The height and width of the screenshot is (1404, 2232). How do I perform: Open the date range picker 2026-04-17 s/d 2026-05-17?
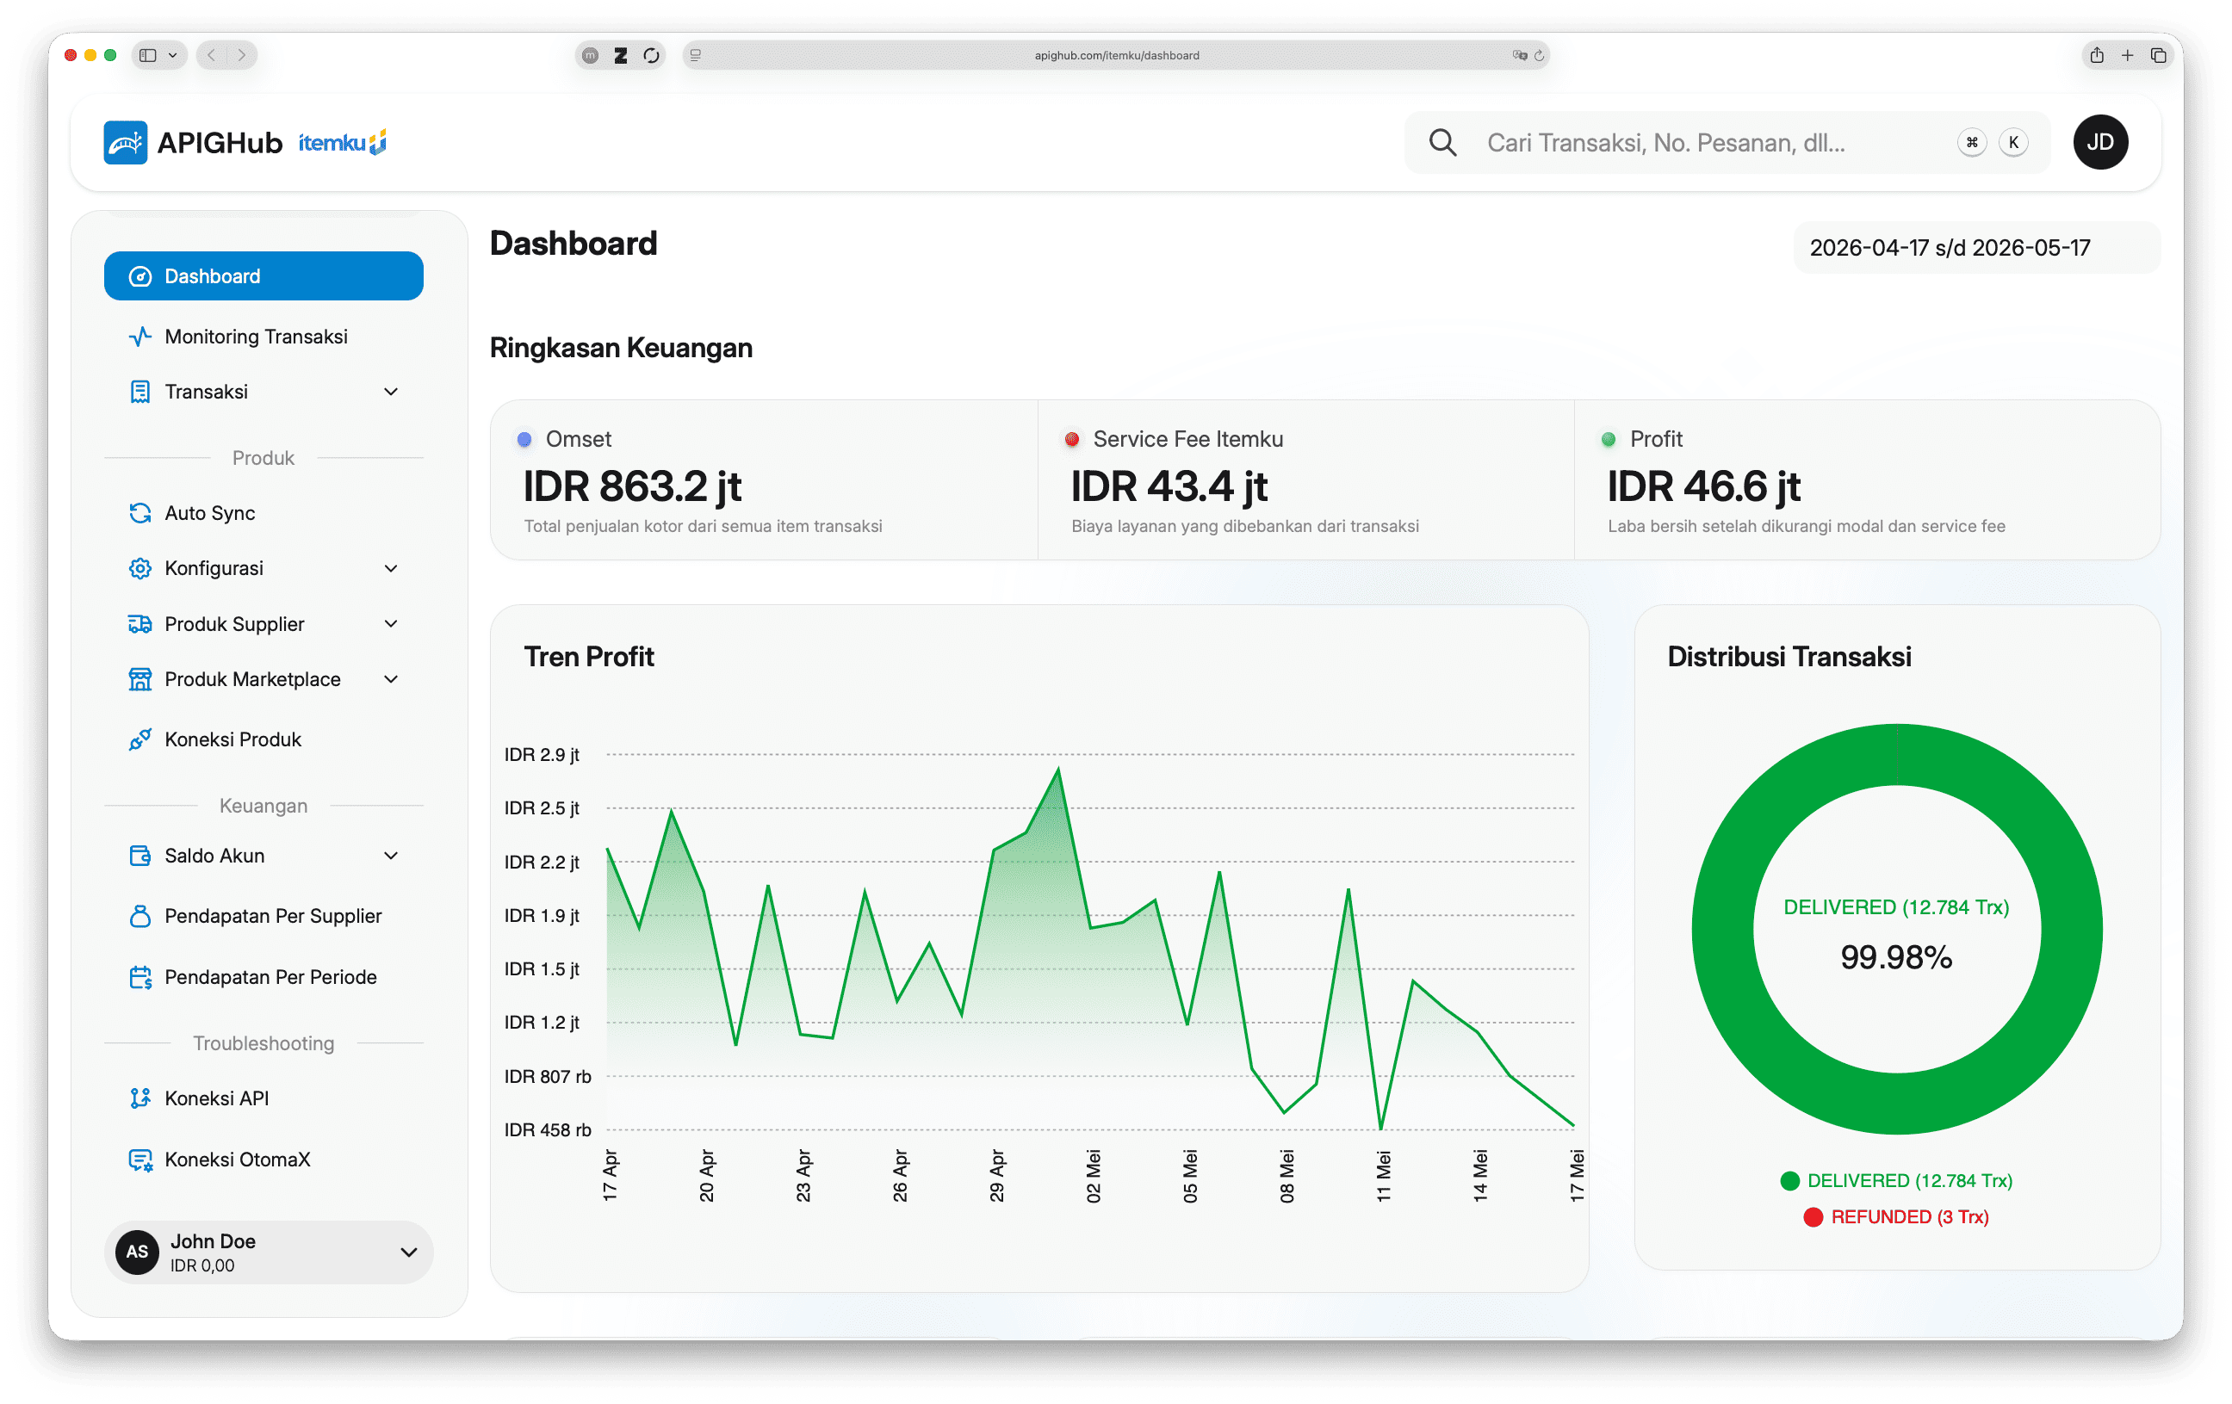pyautogui.click(x=1976, y=247)
